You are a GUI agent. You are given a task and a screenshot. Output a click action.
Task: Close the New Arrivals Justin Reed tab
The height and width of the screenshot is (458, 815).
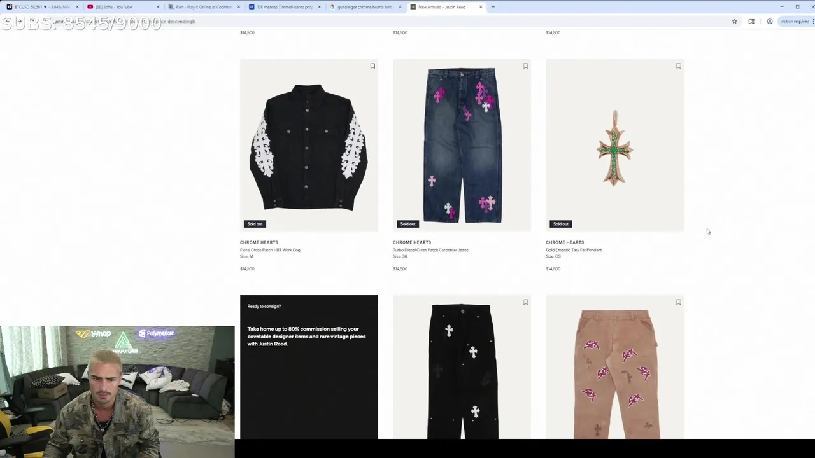pos(481,7)
